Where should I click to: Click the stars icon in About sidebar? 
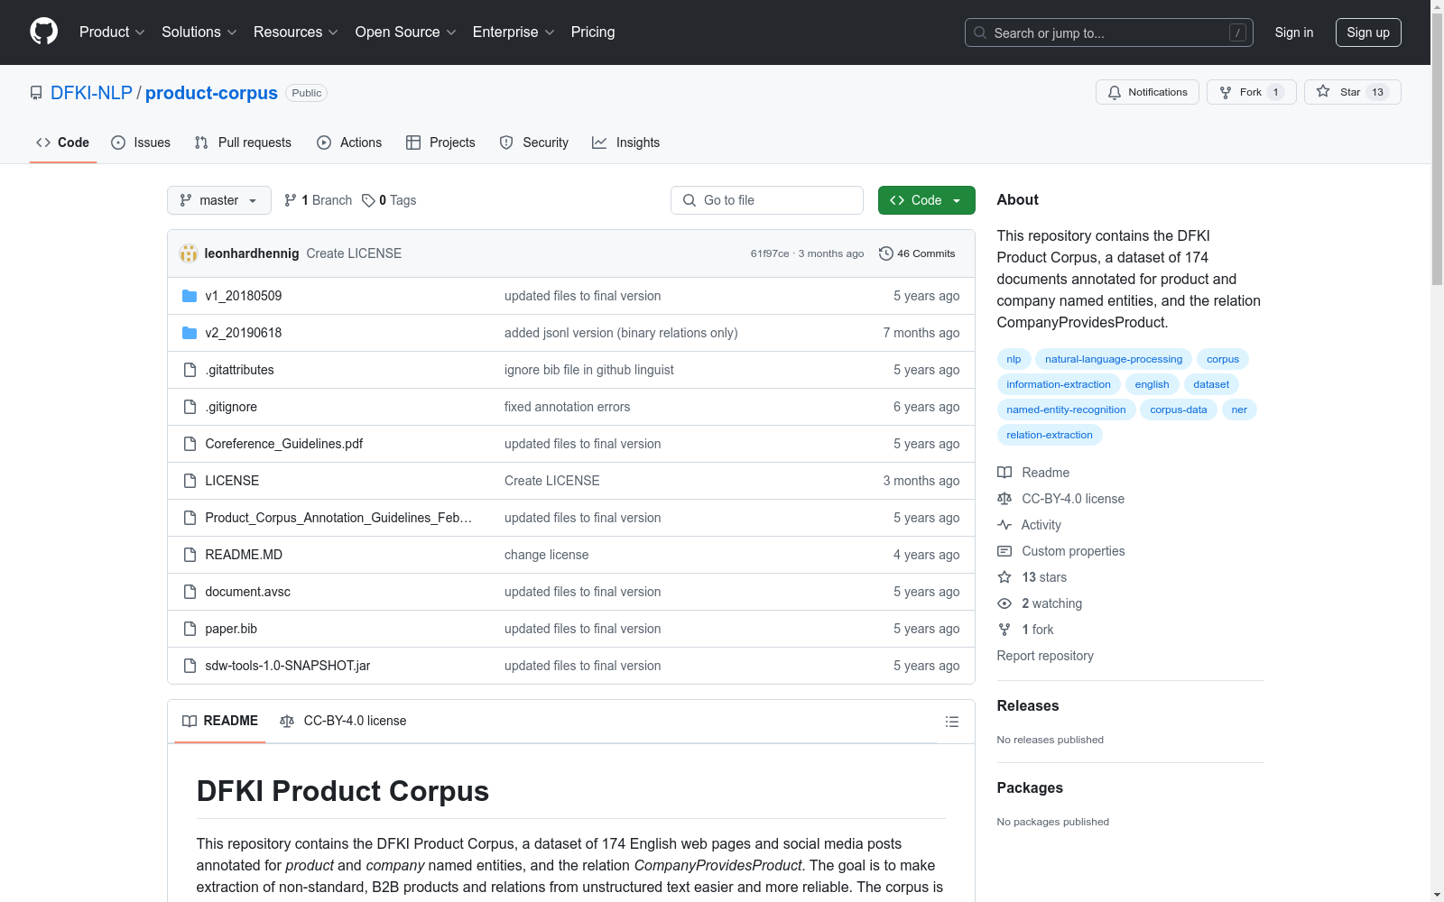(x=1004, y=577)
